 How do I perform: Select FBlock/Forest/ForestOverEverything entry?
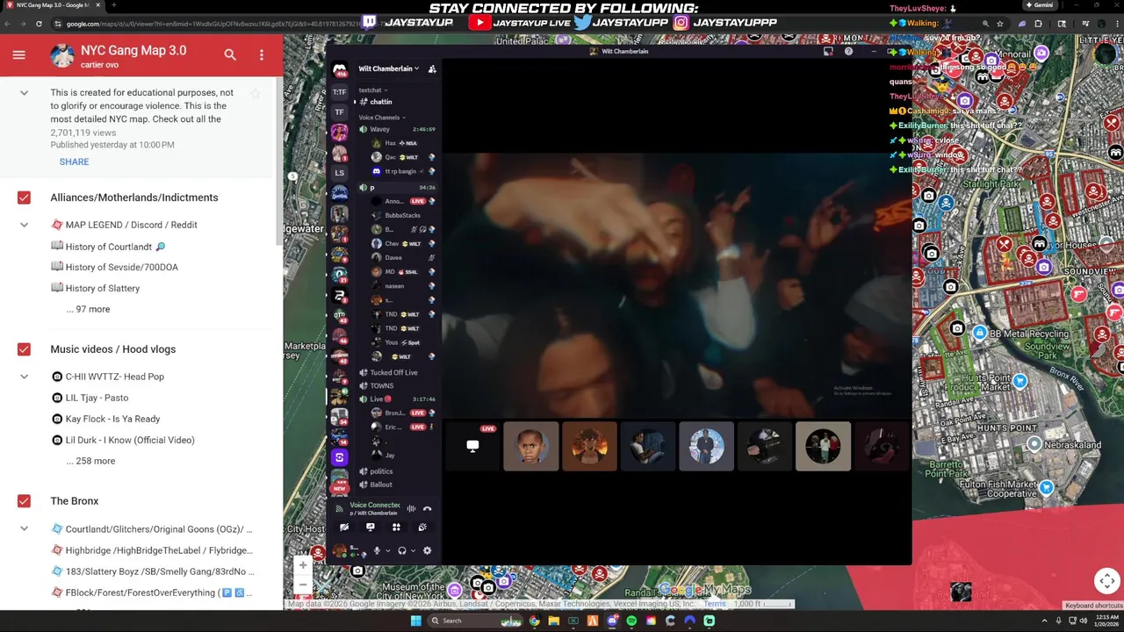click(152, 592)
